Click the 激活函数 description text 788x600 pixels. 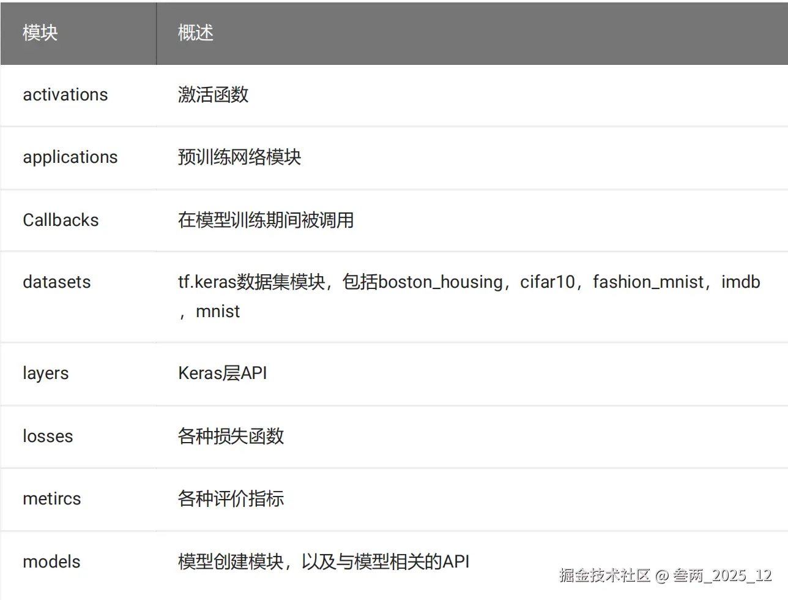[x=213, y=95]
